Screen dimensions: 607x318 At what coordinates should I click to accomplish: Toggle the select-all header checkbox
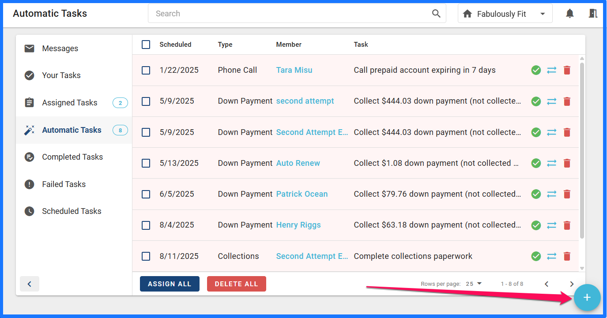[146, 45]
